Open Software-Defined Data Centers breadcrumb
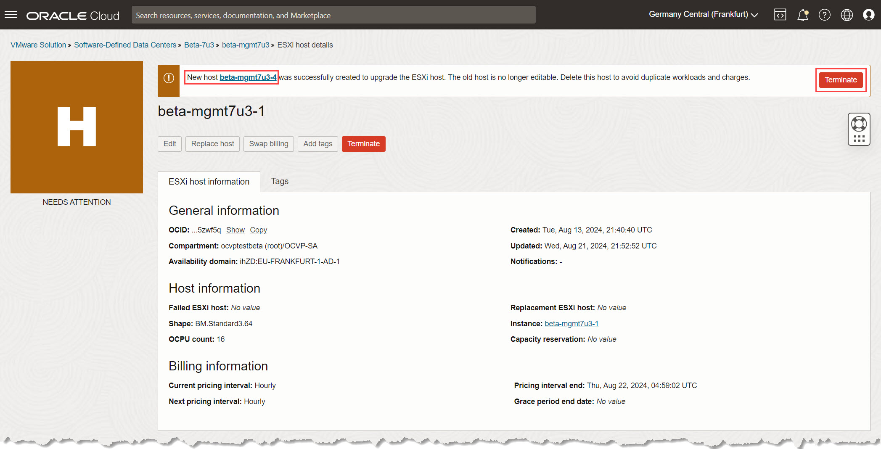 [125, 45]
